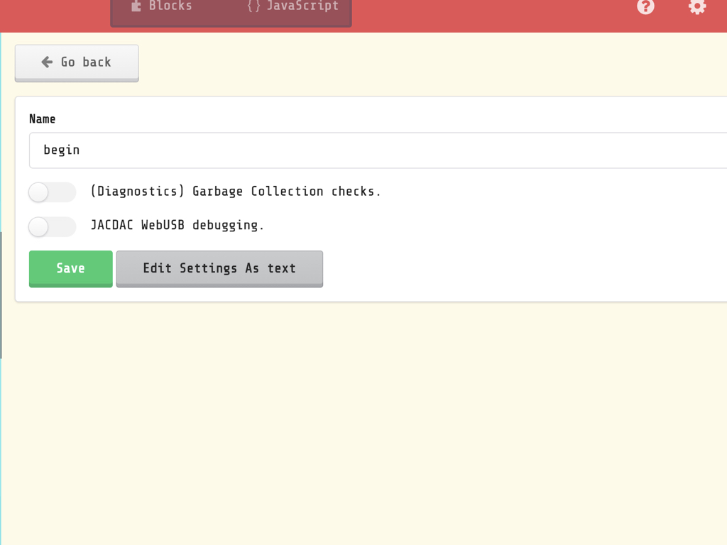Viewport: 727px width, 545px height.
Task: Enable Garbage Collection checks toggle
Action: [x=53, y=192]
